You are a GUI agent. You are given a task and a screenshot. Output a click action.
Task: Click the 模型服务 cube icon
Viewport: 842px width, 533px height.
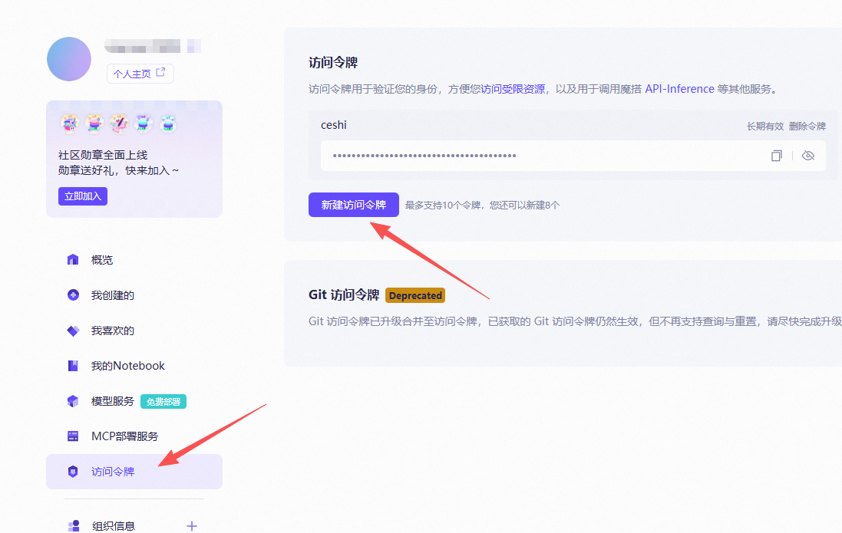click(73, 401)
